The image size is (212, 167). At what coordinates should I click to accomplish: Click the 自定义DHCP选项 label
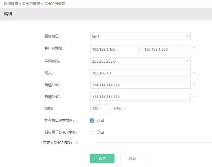[57, 143]
